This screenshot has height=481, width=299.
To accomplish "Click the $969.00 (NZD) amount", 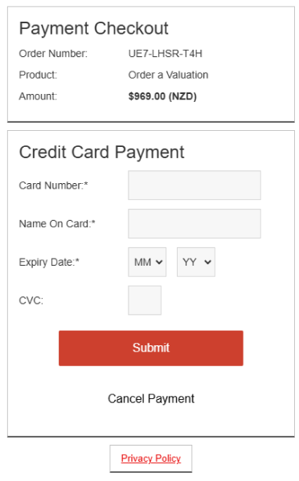I will tap(162, 96).
